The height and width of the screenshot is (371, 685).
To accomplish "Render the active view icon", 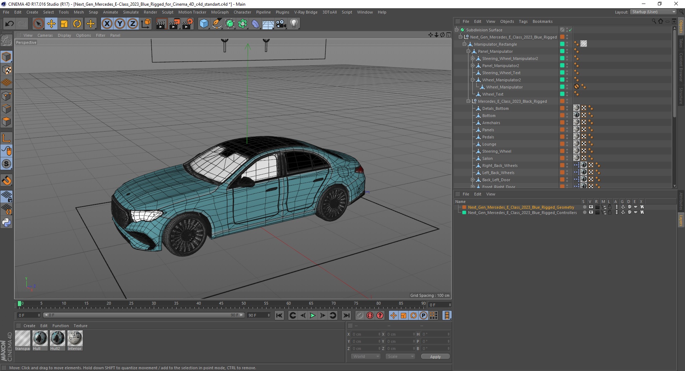I will tap(161, 24).
